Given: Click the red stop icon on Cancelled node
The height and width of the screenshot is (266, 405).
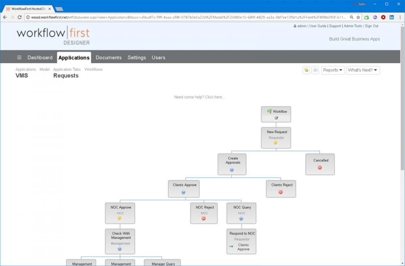Looking at the screenshot, I should 320,167.
